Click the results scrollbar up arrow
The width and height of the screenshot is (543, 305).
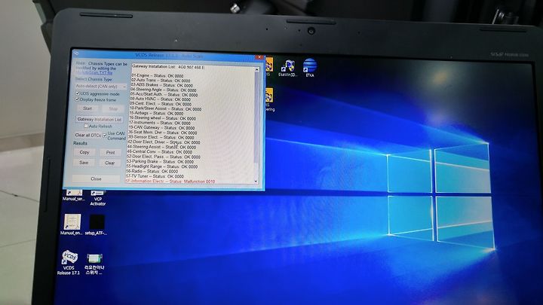pos(257,70)
